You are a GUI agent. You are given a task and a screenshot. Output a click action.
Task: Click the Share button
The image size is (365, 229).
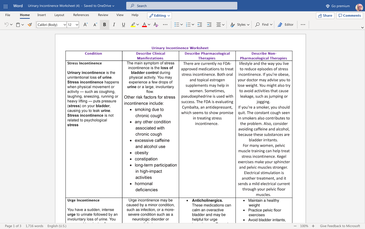coord(325,15)
